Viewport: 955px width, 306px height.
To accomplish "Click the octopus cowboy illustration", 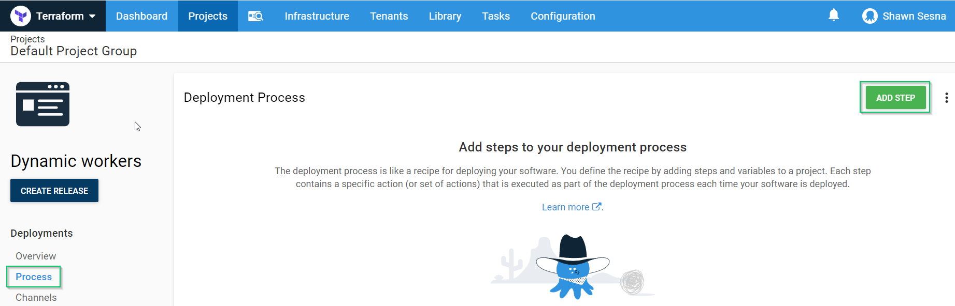I will 573,267.
